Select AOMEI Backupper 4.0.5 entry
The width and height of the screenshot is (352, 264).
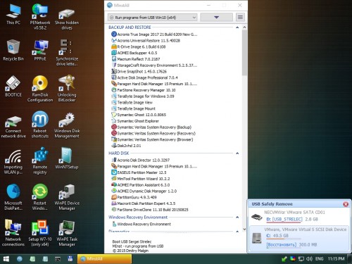pos(134,53)
